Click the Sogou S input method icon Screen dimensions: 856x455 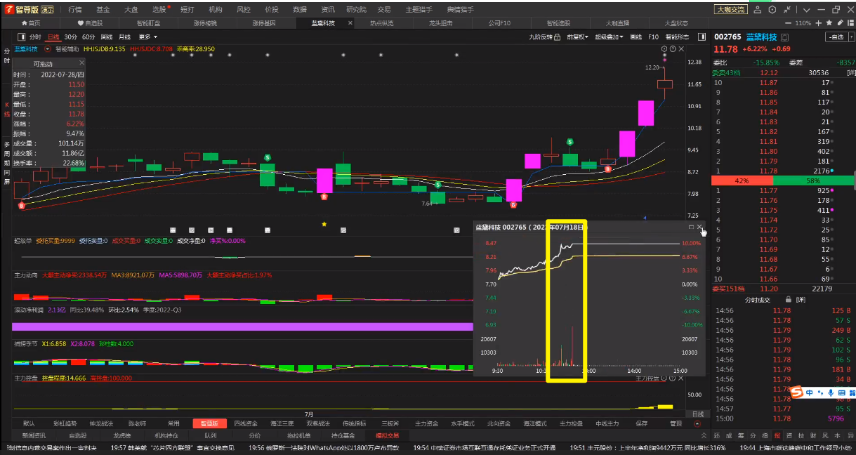[x=797, y=392]
